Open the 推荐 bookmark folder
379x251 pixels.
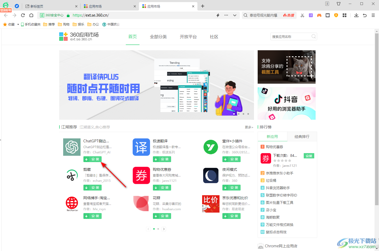pos(49,24)
